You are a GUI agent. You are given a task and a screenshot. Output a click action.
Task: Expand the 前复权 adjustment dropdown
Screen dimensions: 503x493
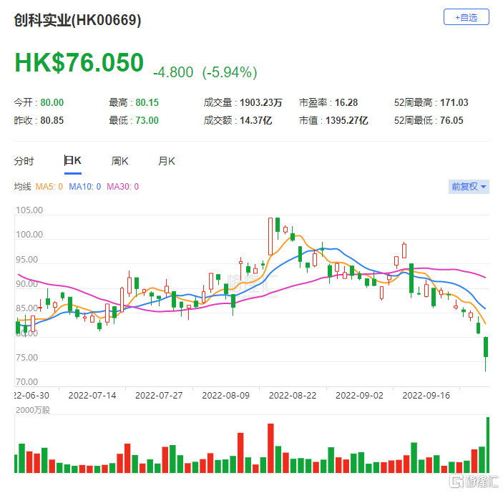(469, 186)
